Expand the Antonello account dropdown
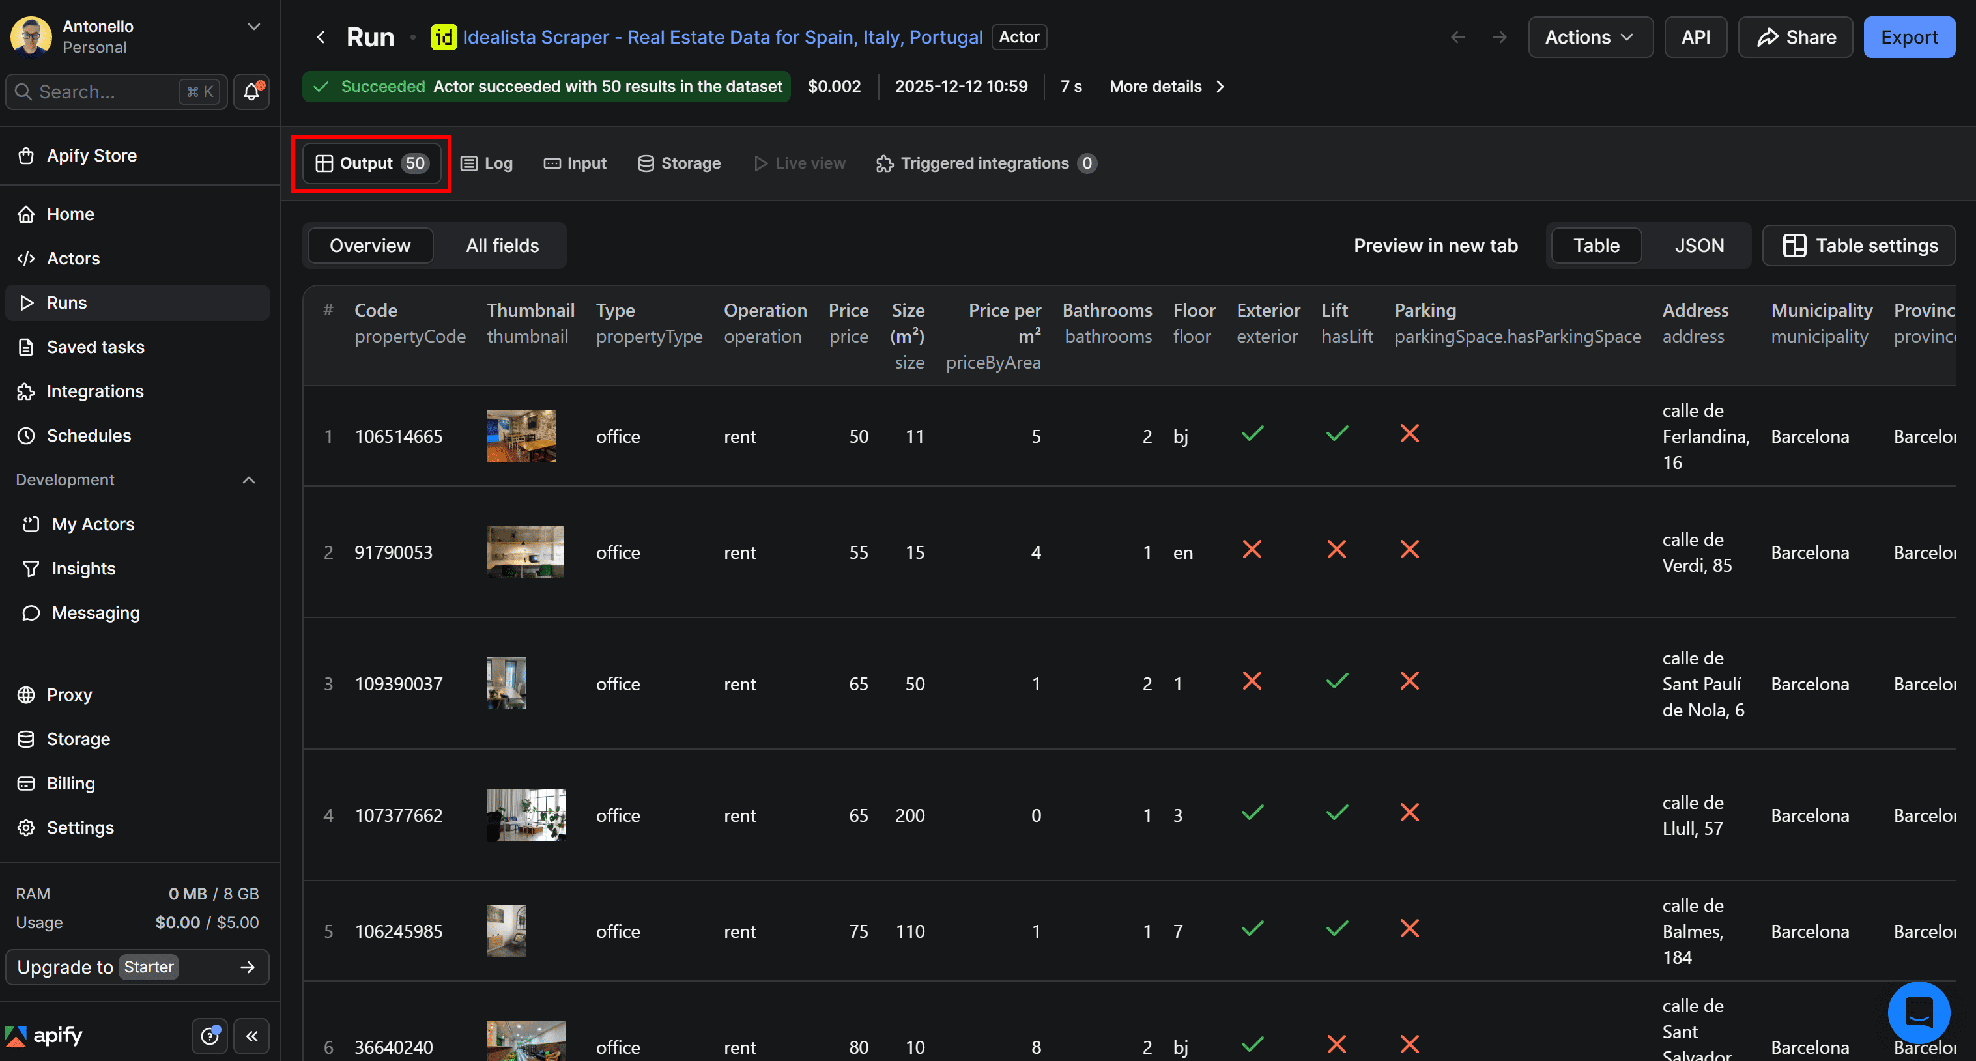1976x1061 pixels. pyautogui.click(x=254, y=27)
